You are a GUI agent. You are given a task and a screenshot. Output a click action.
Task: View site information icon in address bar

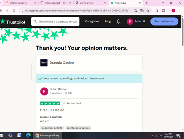point(22,11)
